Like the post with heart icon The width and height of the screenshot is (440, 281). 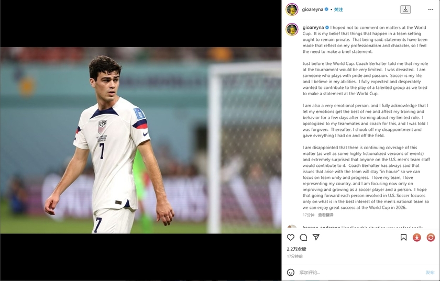tap(291, 238)
